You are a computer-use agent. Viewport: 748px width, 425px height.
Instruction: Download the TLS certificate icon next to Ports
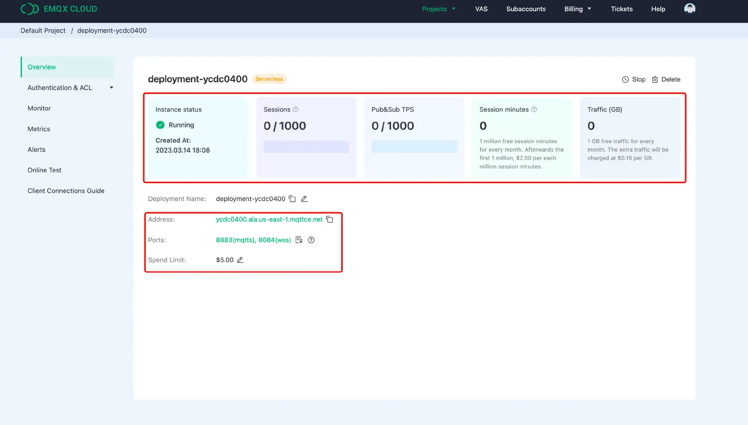pos(299,240)
